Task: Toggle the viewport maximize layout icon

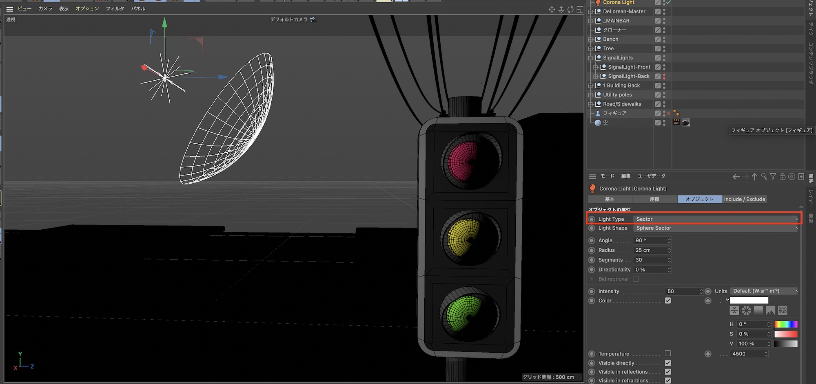Action: pos(580,9)
